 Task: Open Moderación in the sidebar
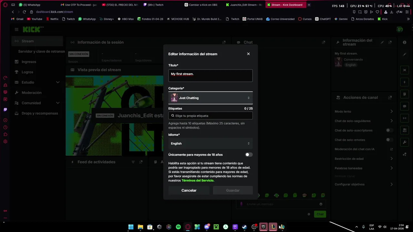pyautogui.click(x=37, y=92)
